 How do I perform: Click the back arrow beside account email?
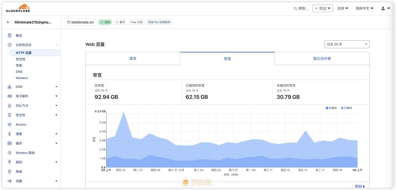(x=8, y=22)
